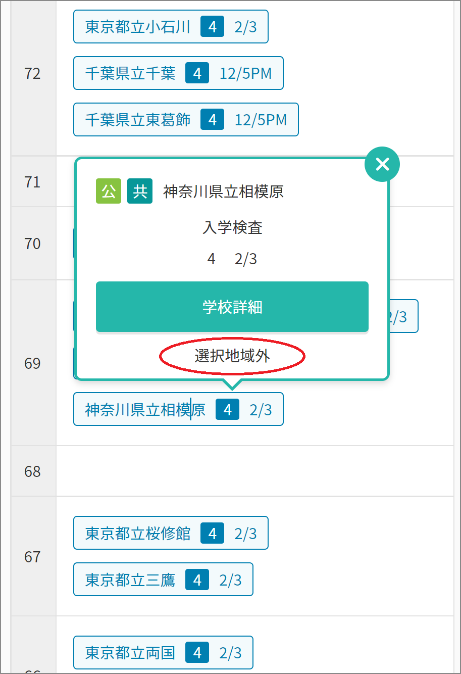Close the school info popup

(x=382, y=164)
